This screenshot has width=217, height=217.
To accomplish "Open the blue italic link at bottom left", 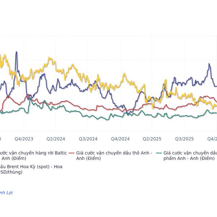I will 7,193.
